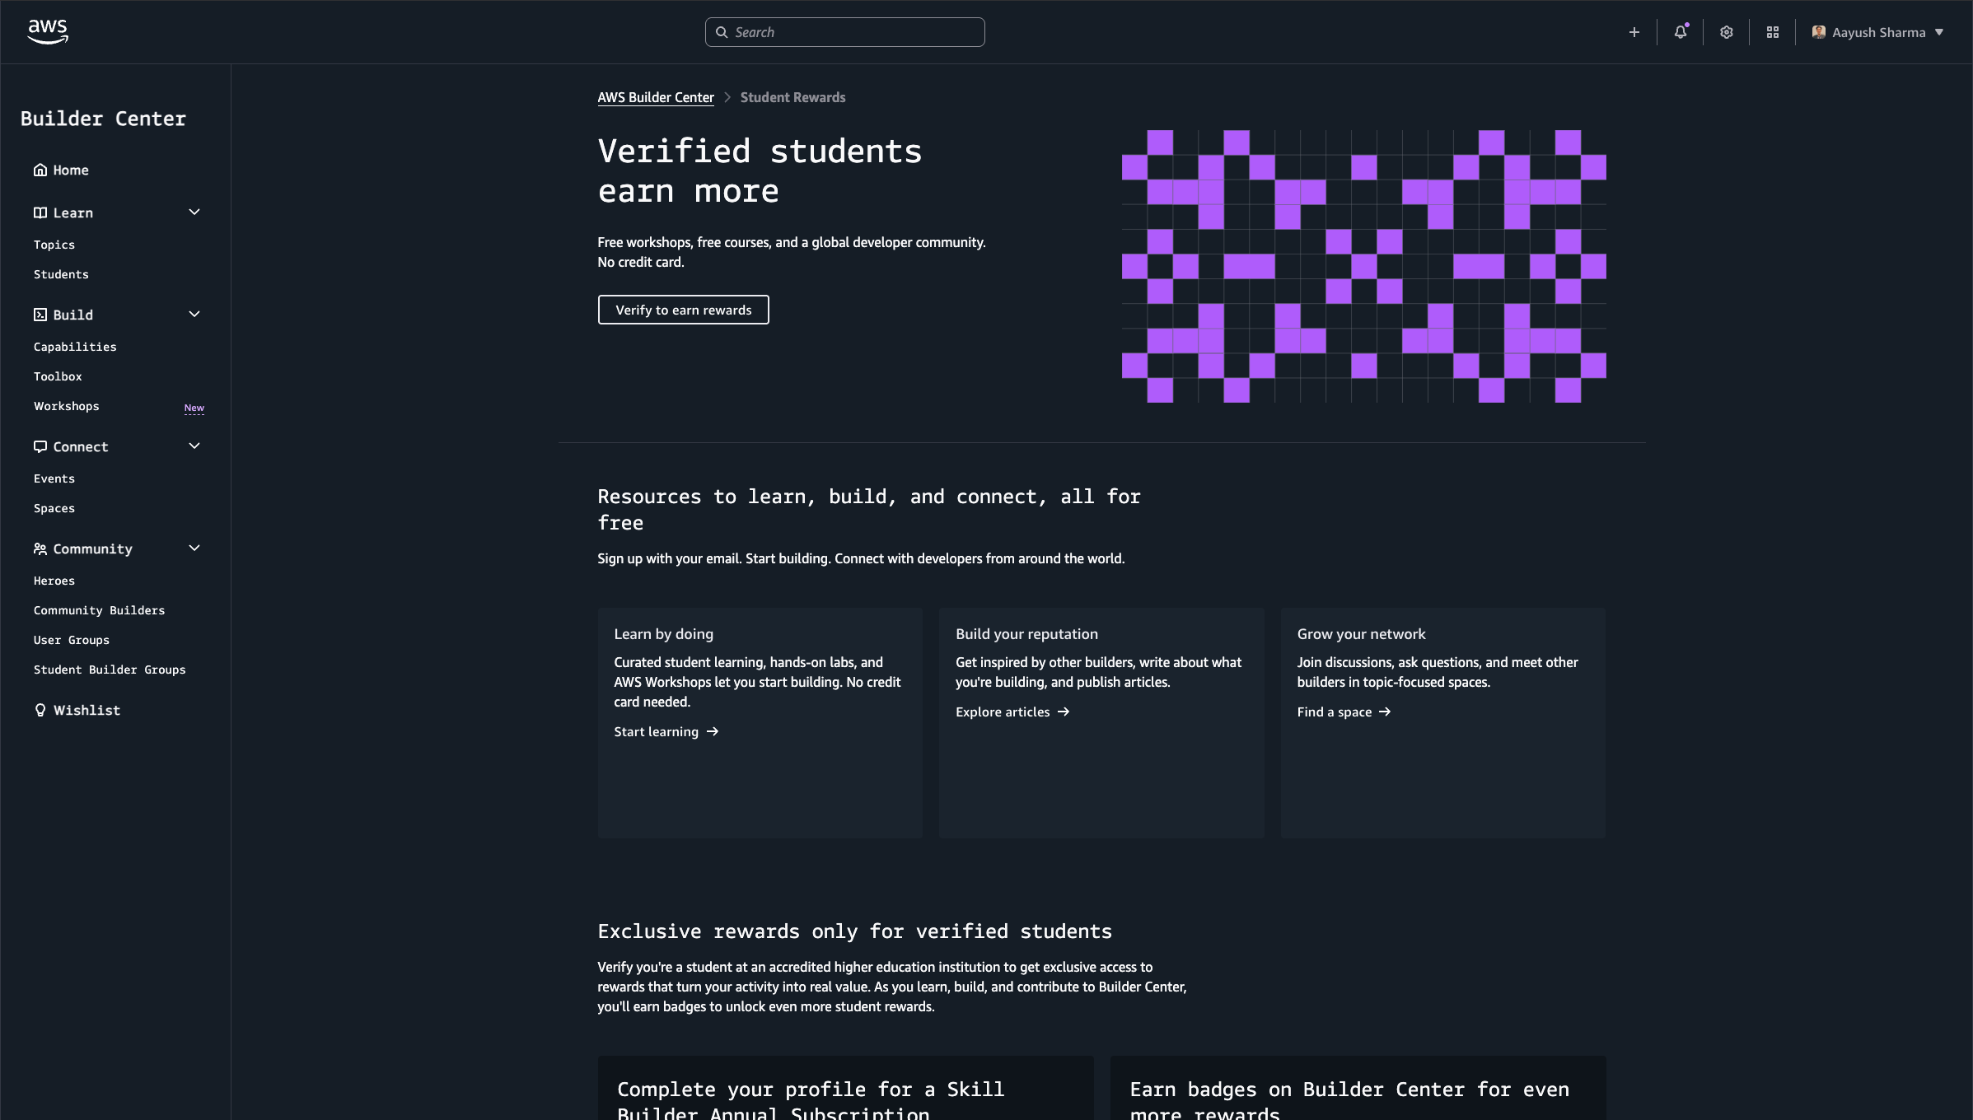Click the Wishlist lightbulb icon
This screenshot has height=1120, width=1973.
click(x=40, y=710)
